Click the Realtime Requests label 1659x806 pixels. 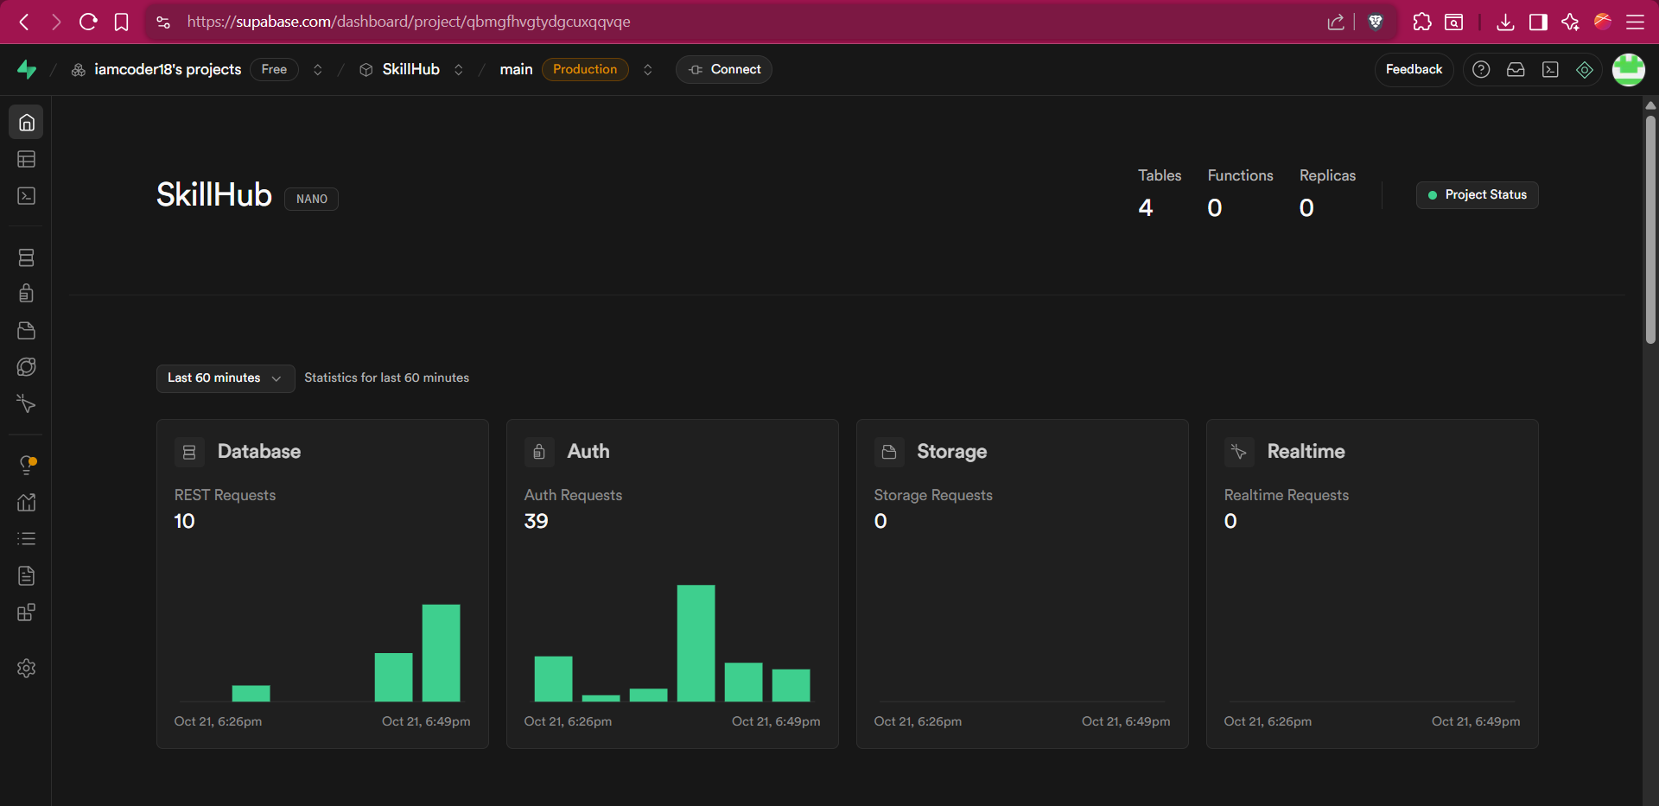(x=1287, y=495)
